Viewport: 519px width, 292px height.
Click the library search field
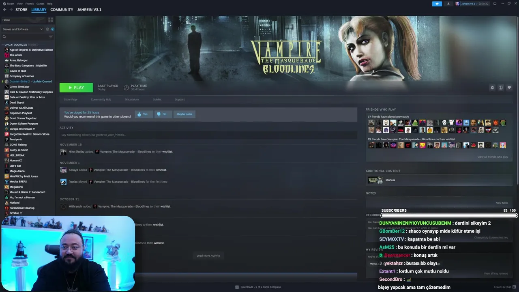[27, 37]
